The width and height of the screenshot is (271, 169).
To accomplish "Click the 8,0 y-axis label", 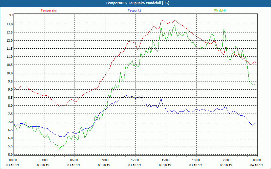I will pyautogui.click(x=11, y=106).
